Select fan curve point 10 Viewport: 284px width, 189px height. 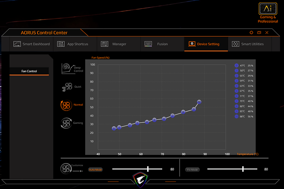pyautogui.click(x=199, y=102)
